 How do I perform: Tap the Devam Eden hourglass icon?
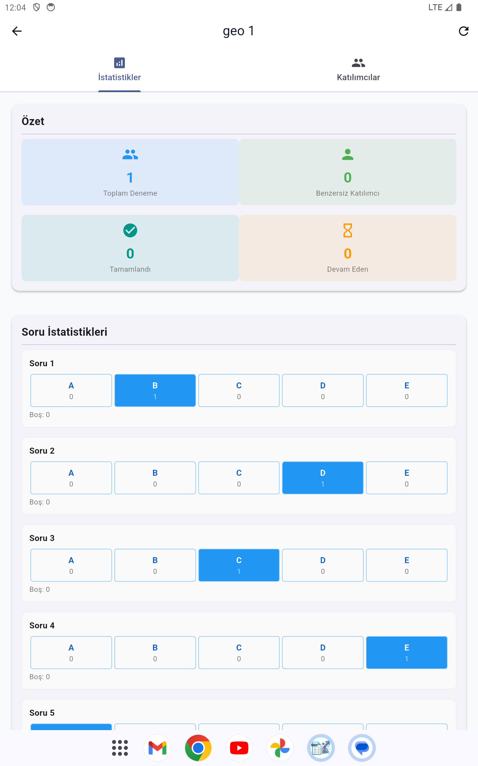pyautogui.click(x=347, y=230)
